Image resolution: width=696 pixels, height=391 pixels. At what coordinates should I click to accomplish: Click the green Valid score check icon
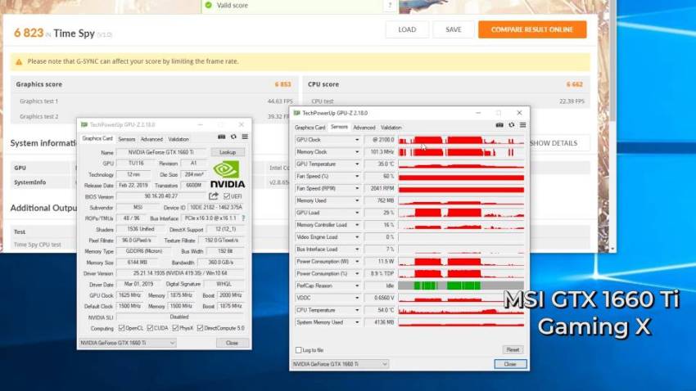click(x=208, y=6)
